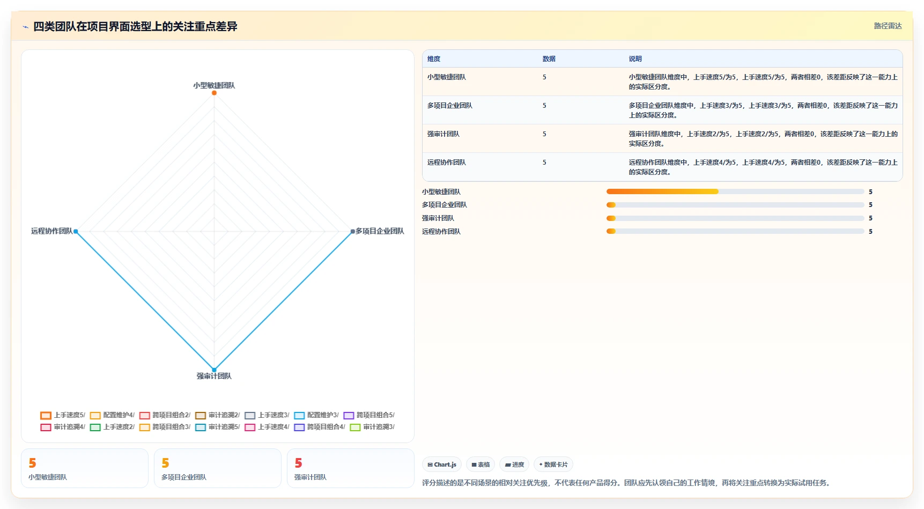924x509 pixels.
Task: Click the 多项目企业团队 progress bar
Action: tap(735, 205)
